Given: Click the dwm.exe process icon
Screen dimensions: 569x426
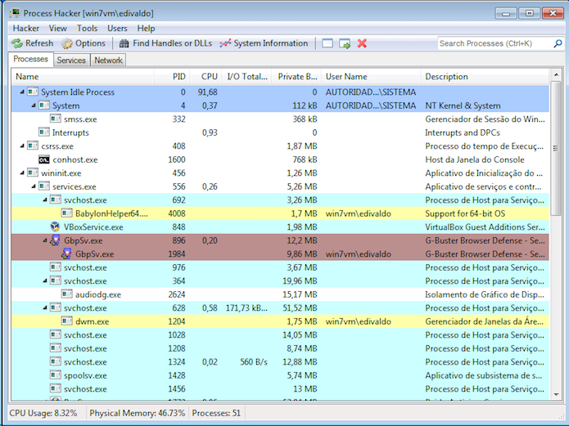Looking at the screenshot, I should pos(67,321).
